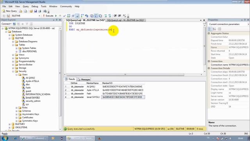Click the Object Explorer filter icon
Screen dimensions: 250x141
click(x=27, y=24)
